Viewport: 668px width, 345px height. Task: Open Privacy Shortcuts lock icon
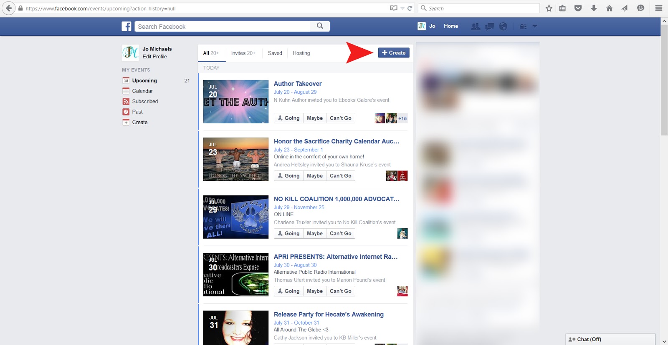click(x=523, y=26)
